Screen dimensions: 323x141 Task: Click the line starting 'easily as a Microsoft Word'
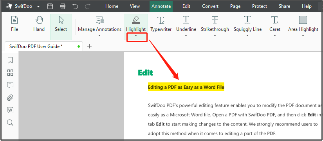[235, 115]
